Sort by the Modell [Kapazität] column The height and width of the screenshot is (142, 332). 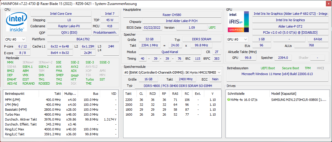(x=284, y=94)
